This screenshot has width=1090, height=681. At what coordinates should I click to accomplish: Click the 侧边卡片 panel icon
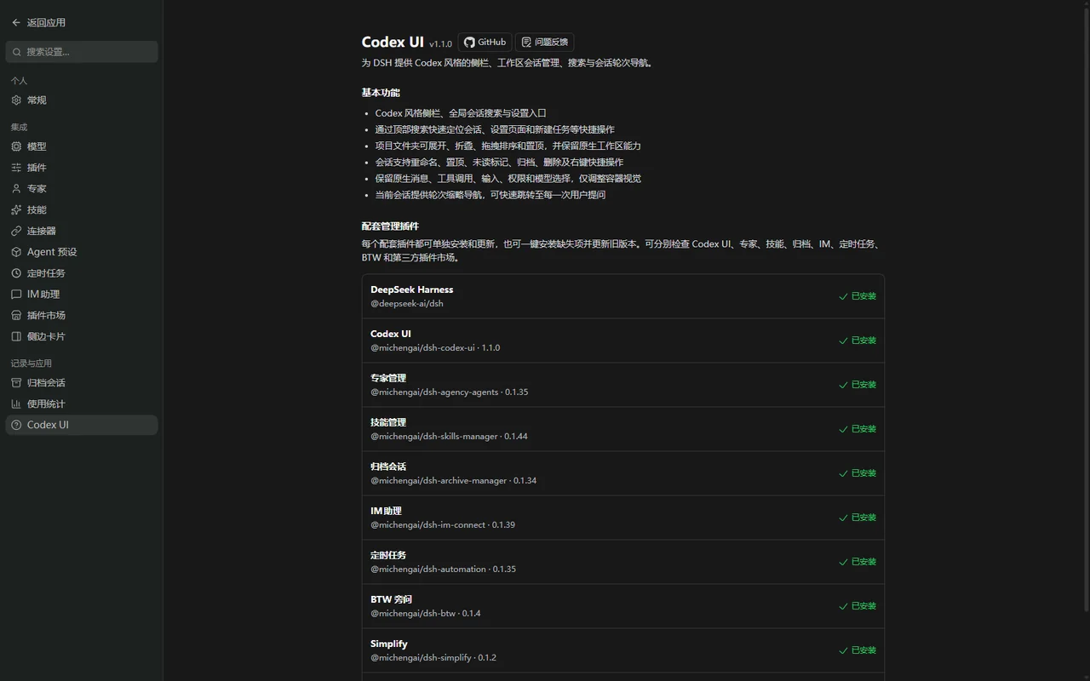(x=16, y=336)
